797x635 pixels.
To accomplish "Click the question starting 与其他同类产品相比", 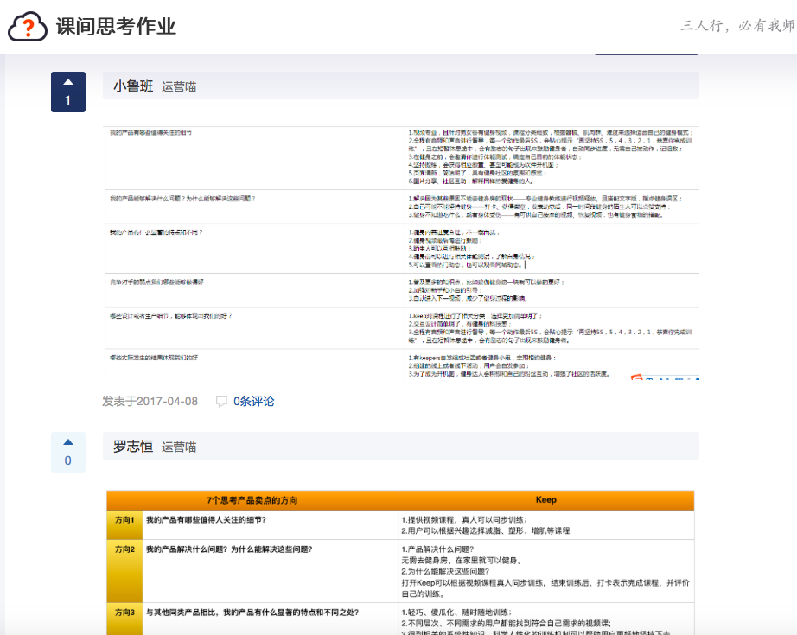I will [x=252, y=613].
